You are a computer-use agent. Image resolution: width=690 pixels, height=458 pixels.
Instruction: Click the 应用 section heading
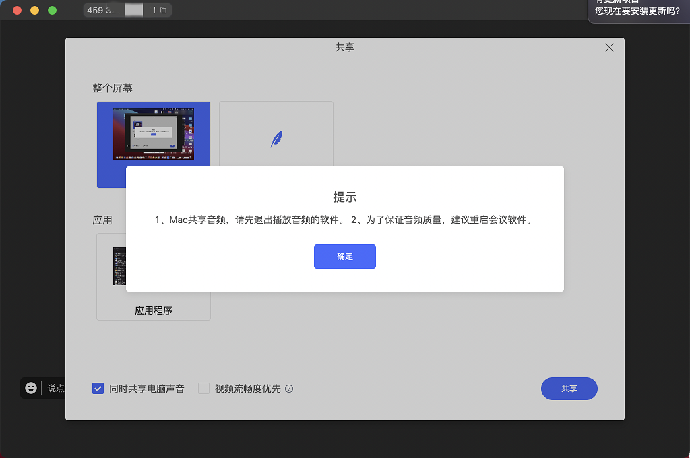click(x=102, y=220)
